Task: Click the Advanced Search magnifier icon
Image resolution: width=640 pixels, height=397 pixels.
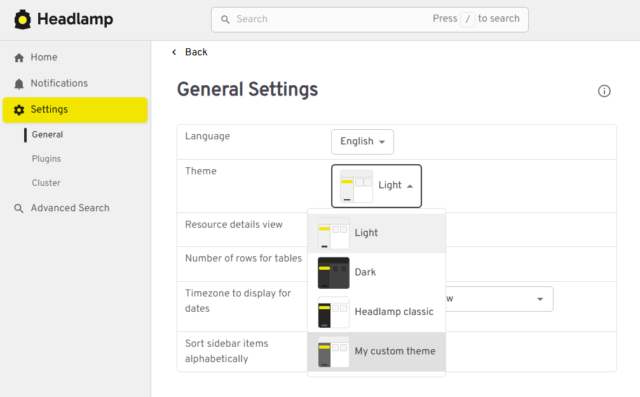Action: point(19,208)
